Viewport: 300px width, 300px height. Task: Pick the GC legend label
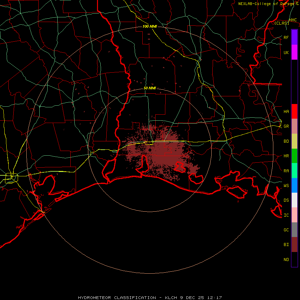tap(286, 230)
